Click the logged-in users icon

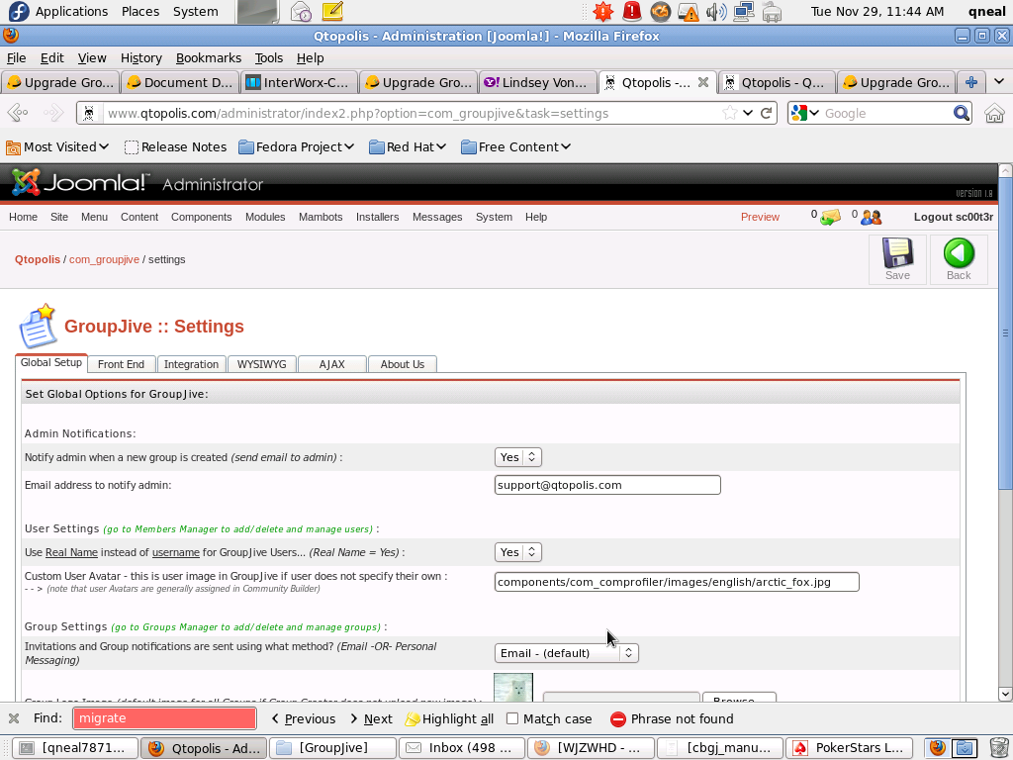(x=871, y=217)
